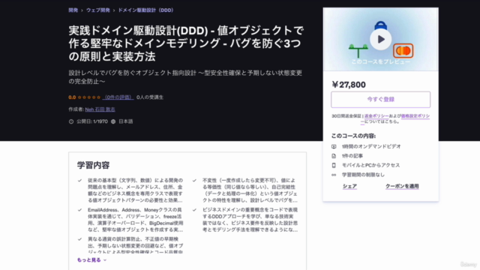Click the 0.0 rating score

(72, 97)
